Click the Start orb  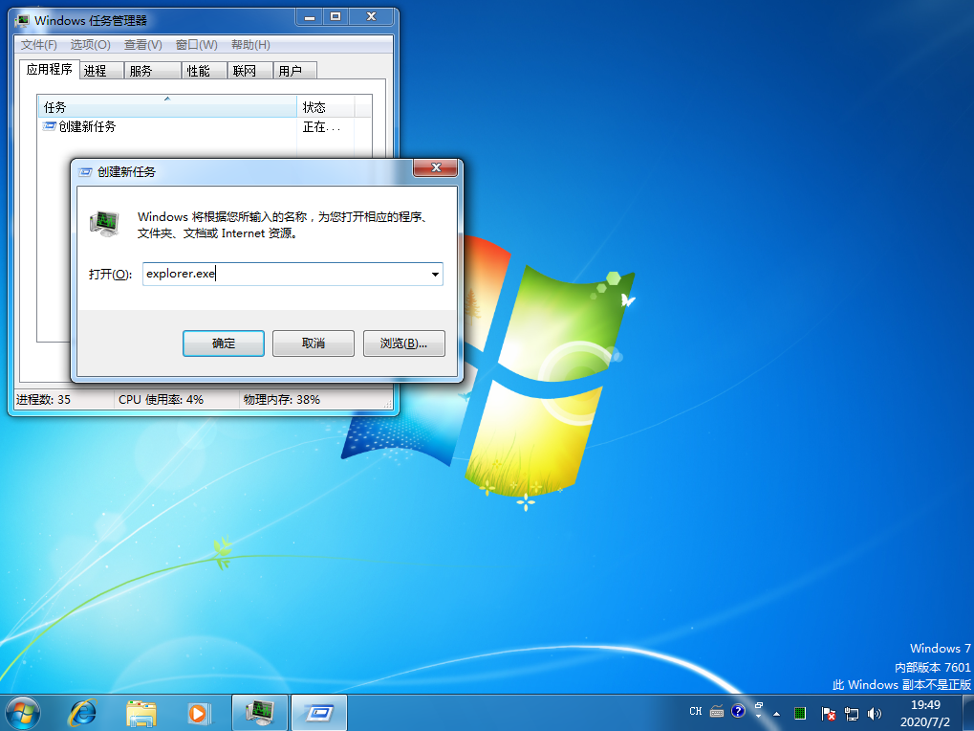pyautogui.click(x=22, y=712)
